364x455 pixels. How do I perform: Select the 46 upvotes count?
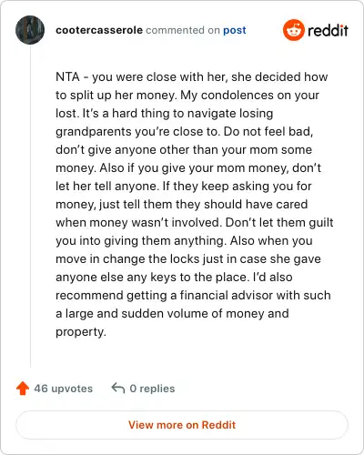click(x=63, y=389)
